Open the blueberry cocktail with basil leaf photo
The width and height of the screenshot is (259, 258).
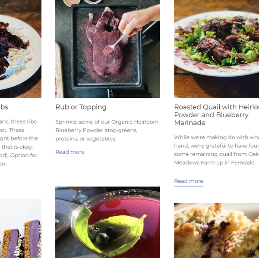coord(107,222)
